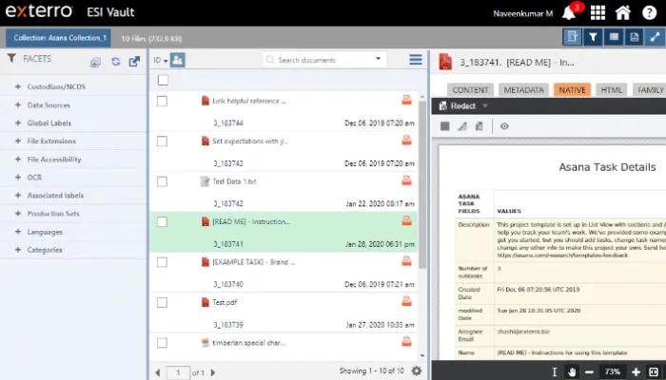The width and height of the screenshot is (666, 380).
Task: Open the ID sort dropdown
Action: (x=160, y=60)
